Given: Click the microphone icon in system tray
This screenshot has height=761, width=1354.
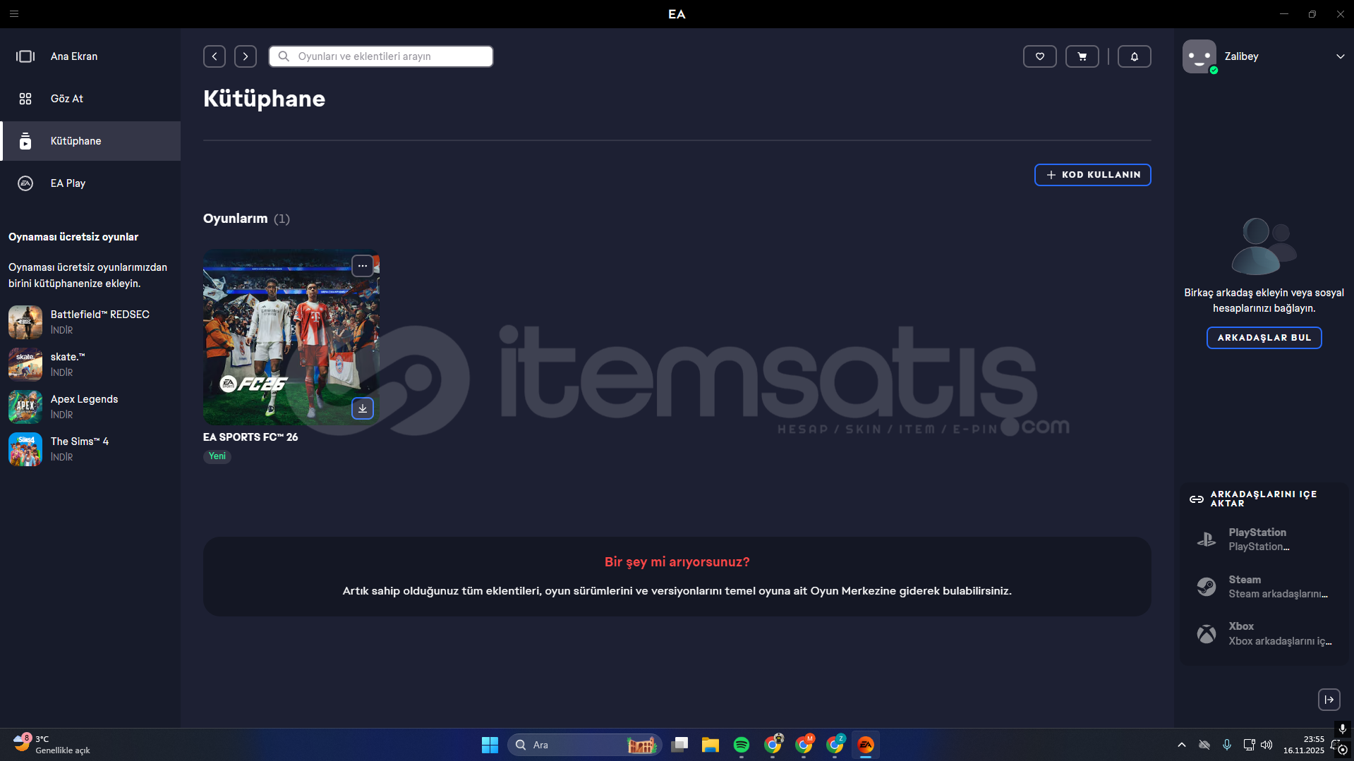Looking at the screenshot, I should (1227, 745).
